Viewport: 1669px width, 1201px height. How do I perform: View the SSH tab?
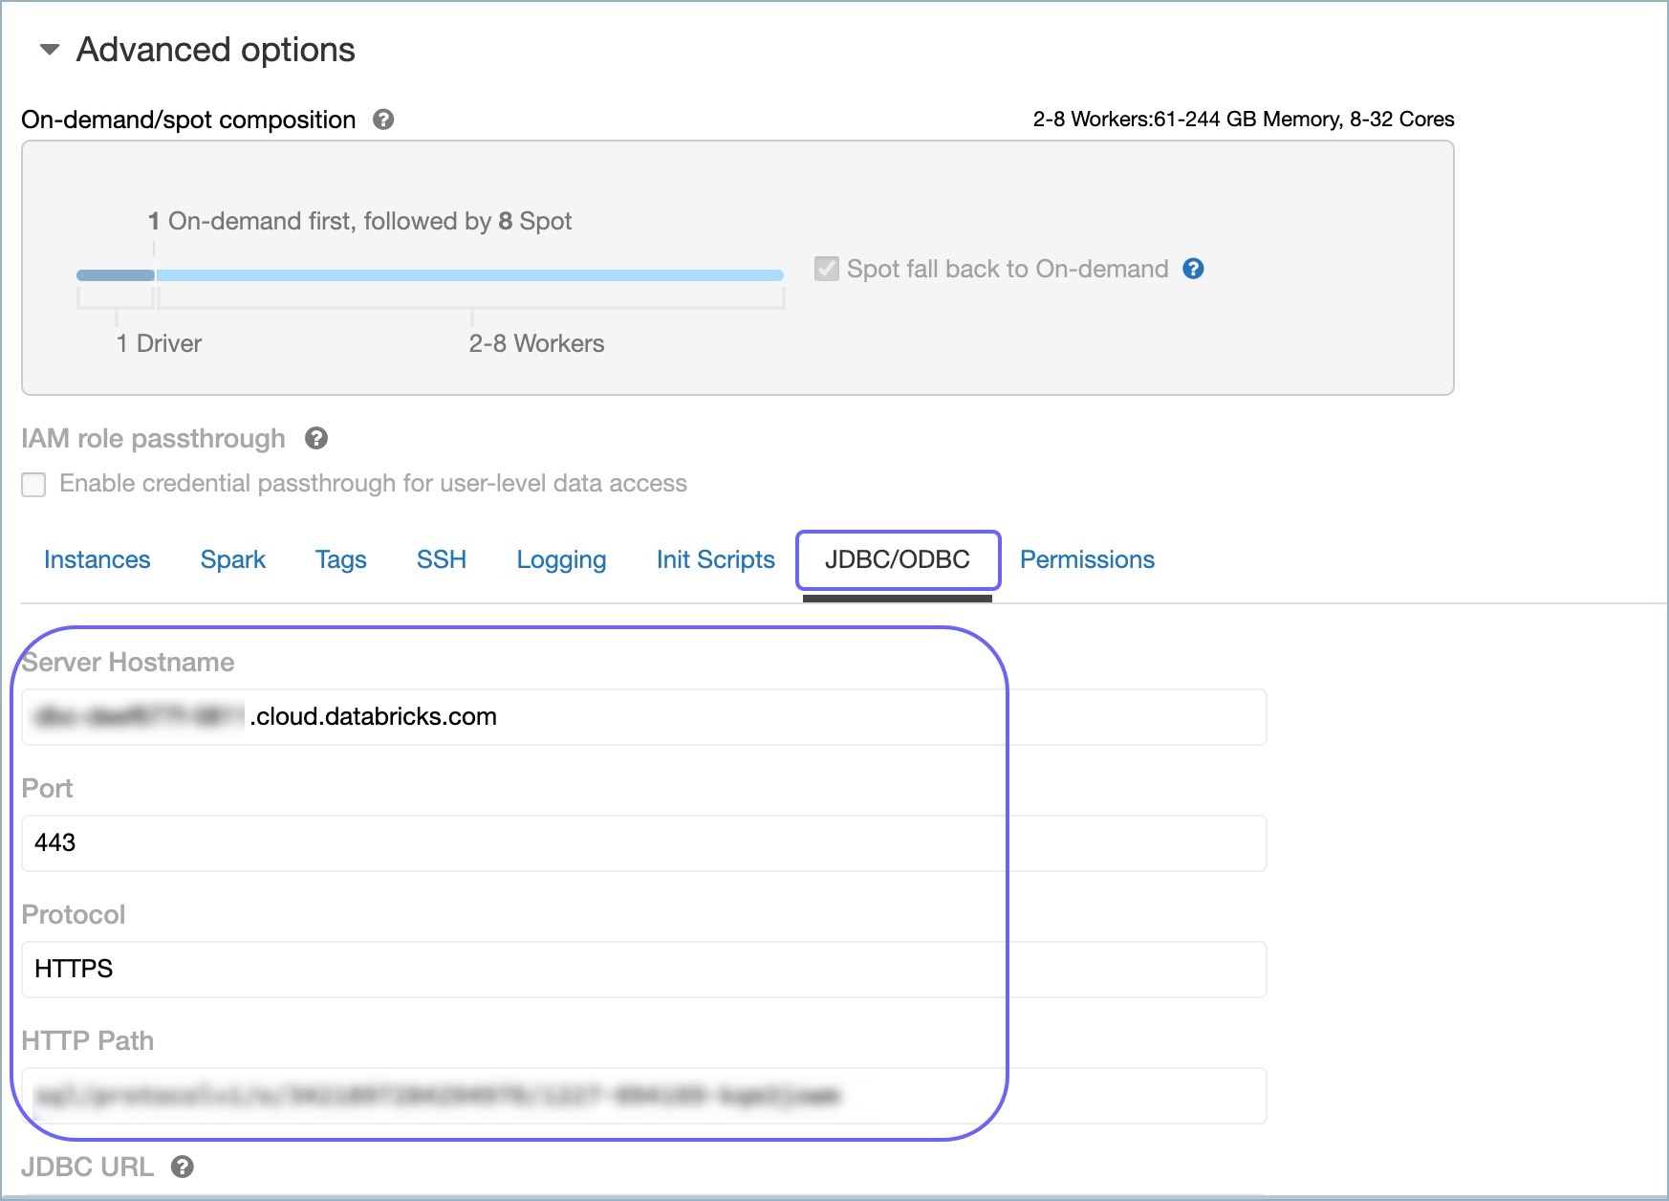(x=440, y=559)
